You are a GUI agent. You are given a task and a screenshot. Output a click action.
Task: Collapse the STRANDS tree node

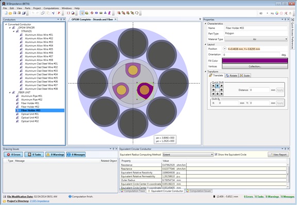[x=13, y=31]
